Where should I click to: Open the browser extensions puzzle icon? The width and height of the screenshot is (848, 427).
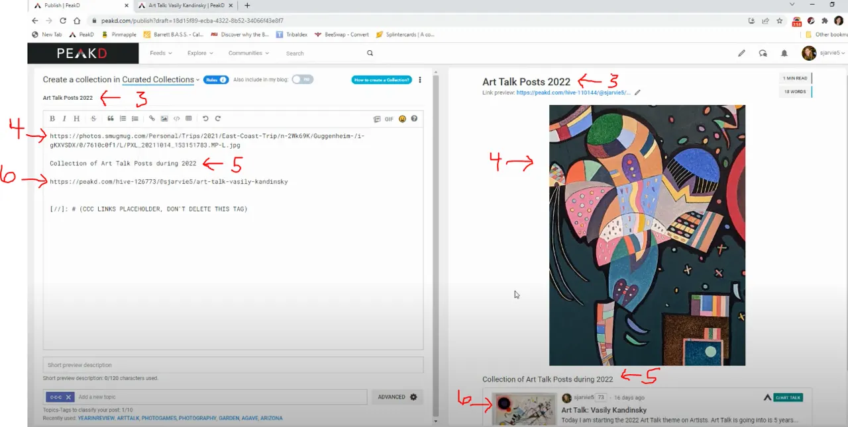825,20
